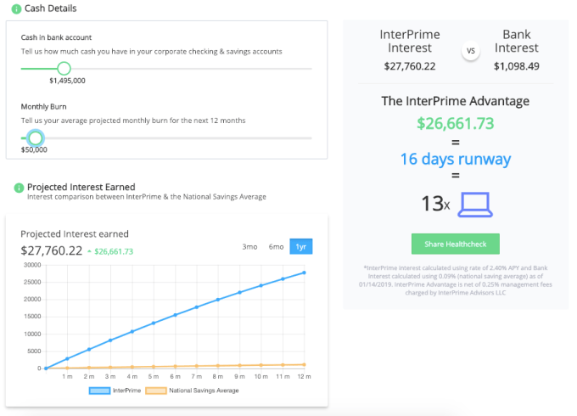Viewport: 577px width, 416px height.
Task: Click the 16 days runway text
Action: (x=456, y=159)
